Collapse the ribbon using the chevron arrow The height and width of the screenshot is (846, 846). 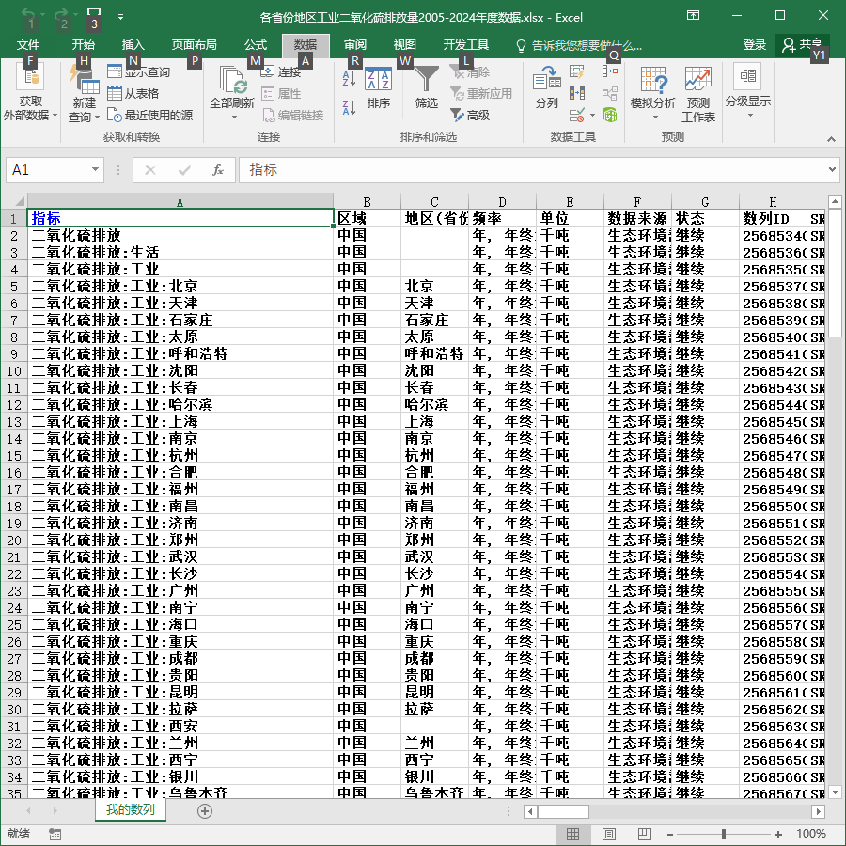(831, 139)
